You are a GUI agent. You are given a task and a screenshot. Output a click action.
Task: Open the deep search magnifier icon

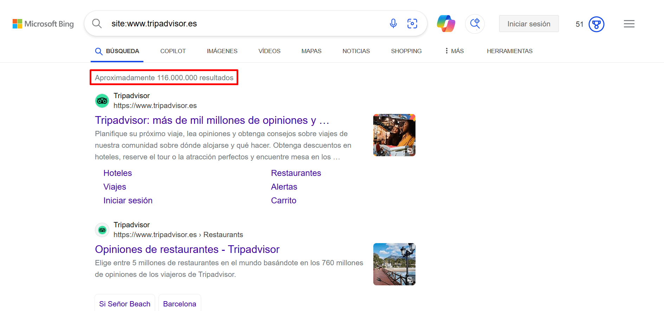tap(475, 24)
